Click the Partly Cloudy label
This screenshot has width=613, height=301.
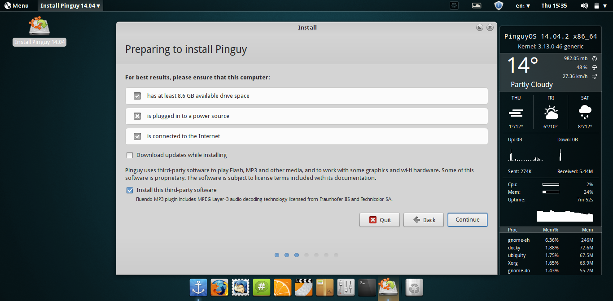click(x=532, y=84)
